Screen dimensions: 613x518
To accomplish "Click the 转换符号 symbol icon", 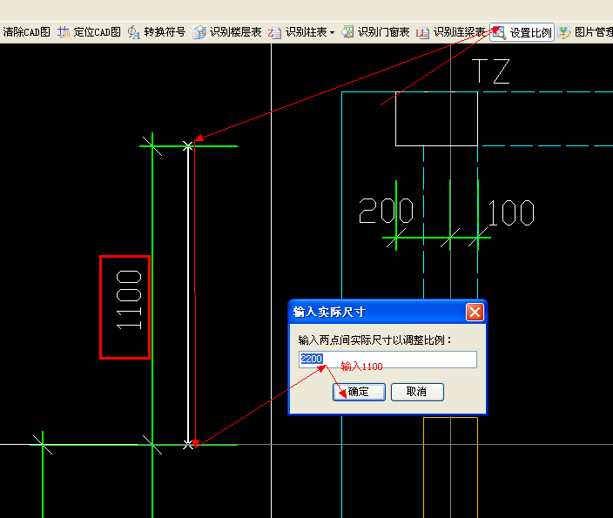I will [x=134, y=32].
